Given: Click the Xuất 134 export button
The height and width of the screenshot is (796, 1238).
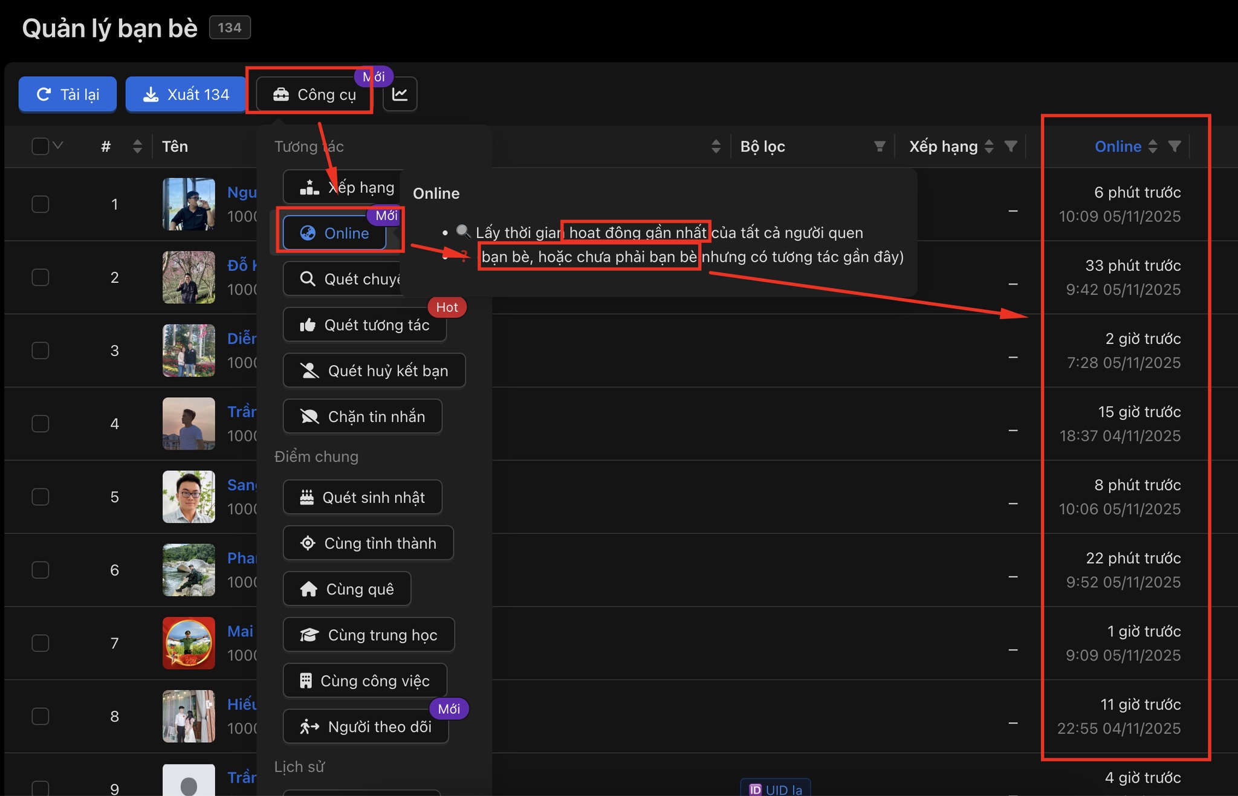Looking at the screenshot, I should click(186, 94).
